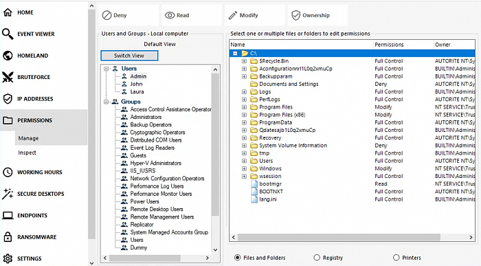The image size is (481, 266).
Task: Click the sidebar scroll down arrow
Action: (91, 263)
